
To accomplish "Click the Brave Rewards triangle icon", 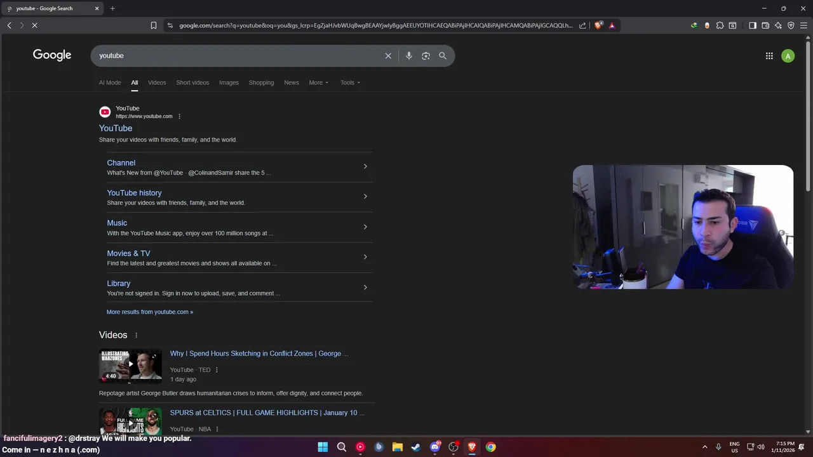I will [x=612, y=25].
